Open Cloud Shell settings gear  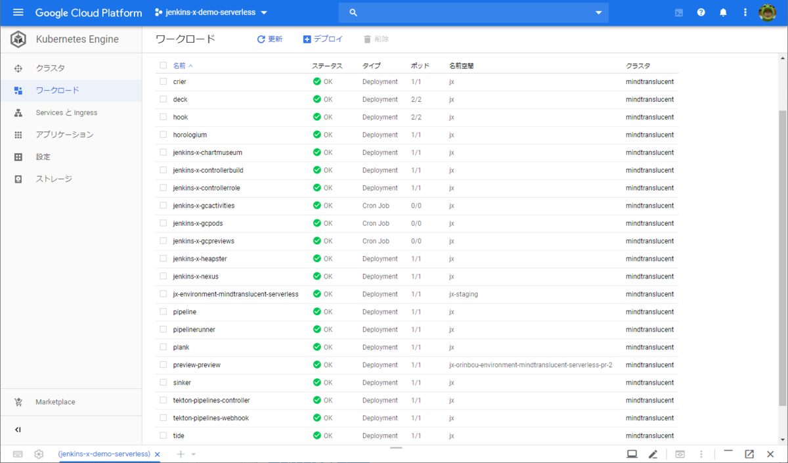coord(39,454)
